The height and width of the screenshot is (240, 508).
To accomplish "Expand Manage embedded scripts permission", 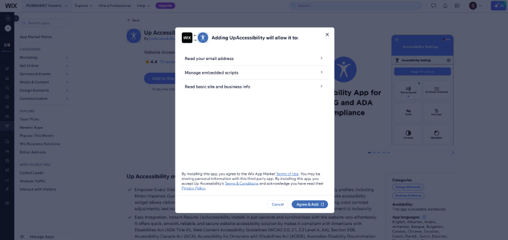I will tap(255, 73).
